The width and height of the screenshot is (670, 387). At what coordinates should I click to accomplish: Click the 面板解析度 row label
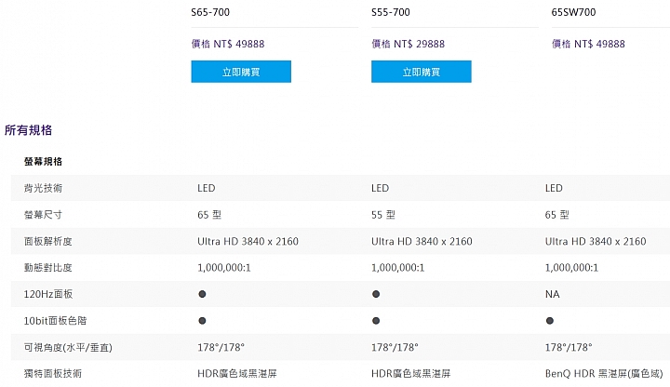click(x=47, y=241)
